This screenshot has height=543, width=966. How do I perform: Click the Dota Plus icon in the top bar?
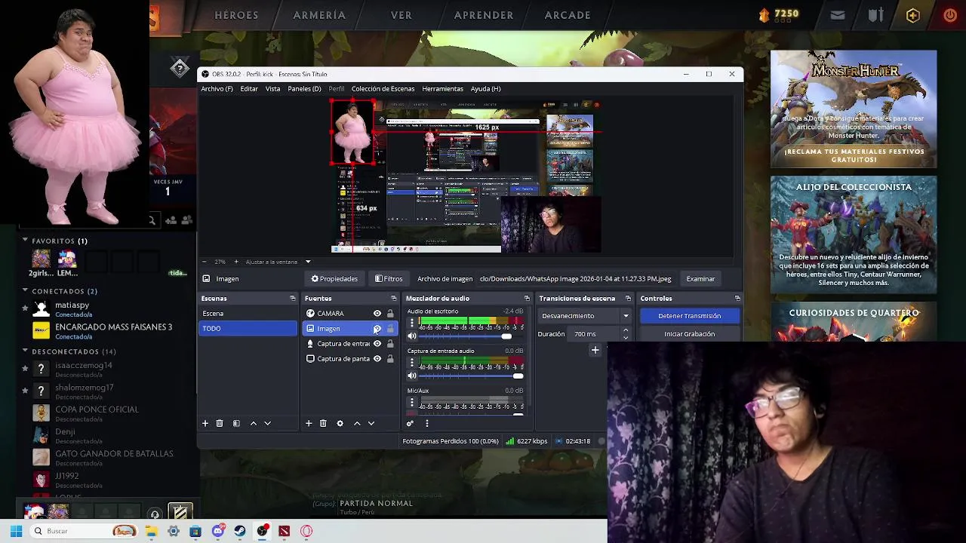click(913, 15)
